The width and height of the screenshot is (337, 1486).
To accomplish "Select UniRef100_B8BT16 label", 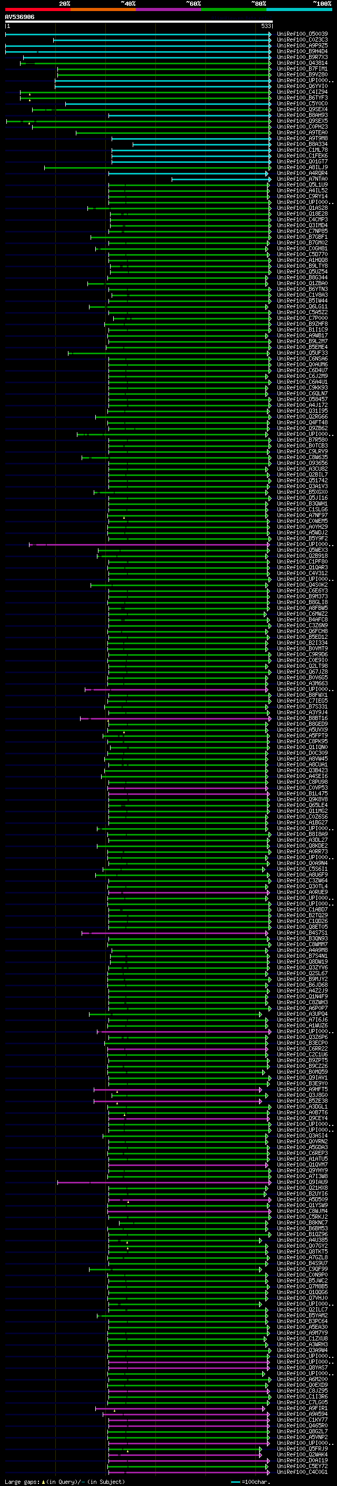I will click(x=302, y=718).
